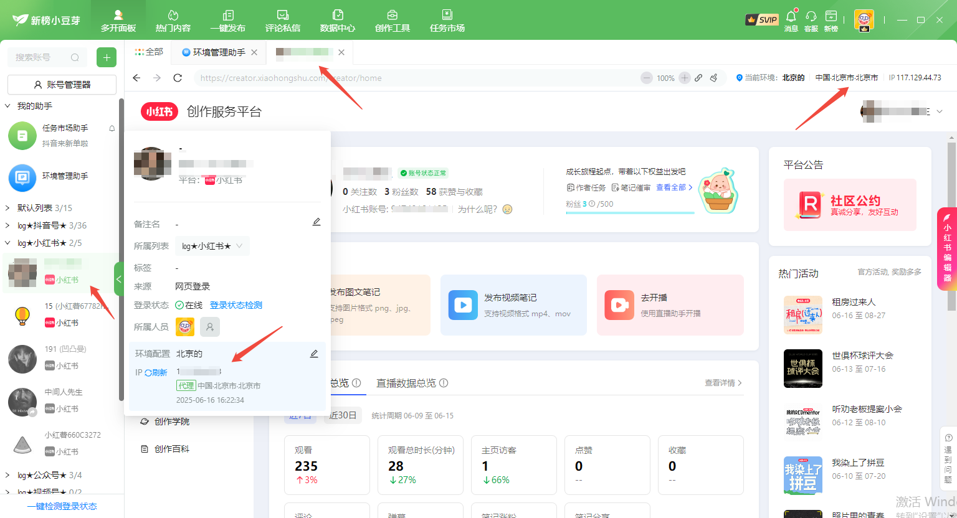Screen dimensions: 957x518
Task: Zoom out with the minus icon
Action: point(647,78)
